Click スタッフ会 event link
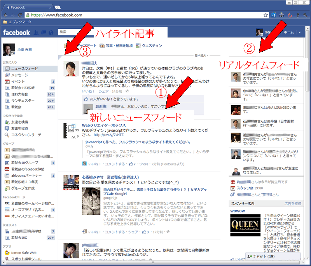This screenshot has height=266, width=311. 245,188
